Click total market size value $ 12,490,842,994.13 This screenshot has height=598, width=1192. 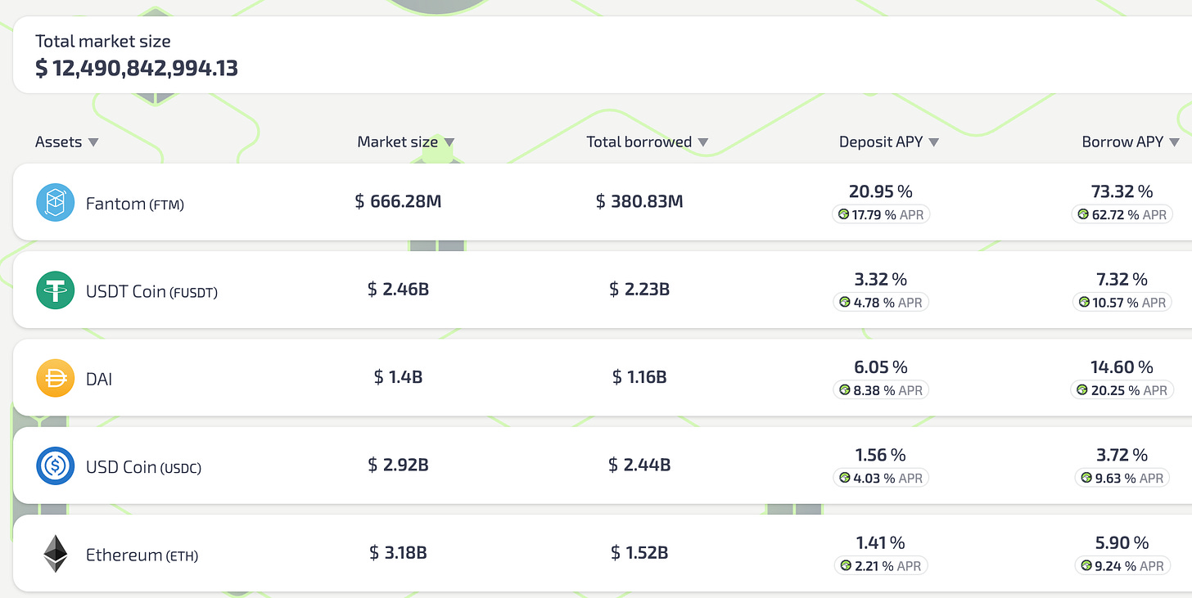[137, 67]
